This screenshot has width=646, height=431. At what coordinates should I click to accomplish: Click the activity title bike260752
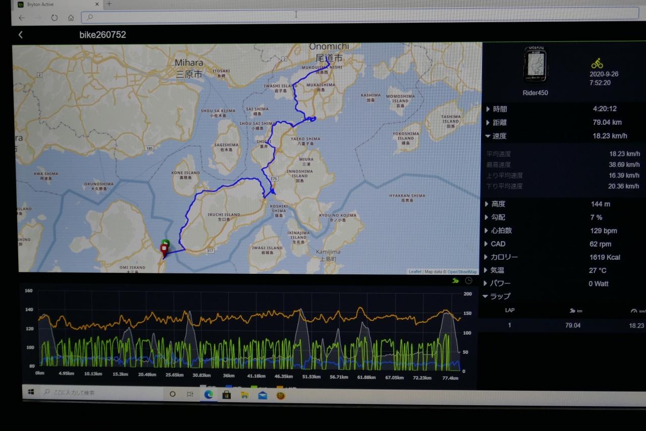103,35
